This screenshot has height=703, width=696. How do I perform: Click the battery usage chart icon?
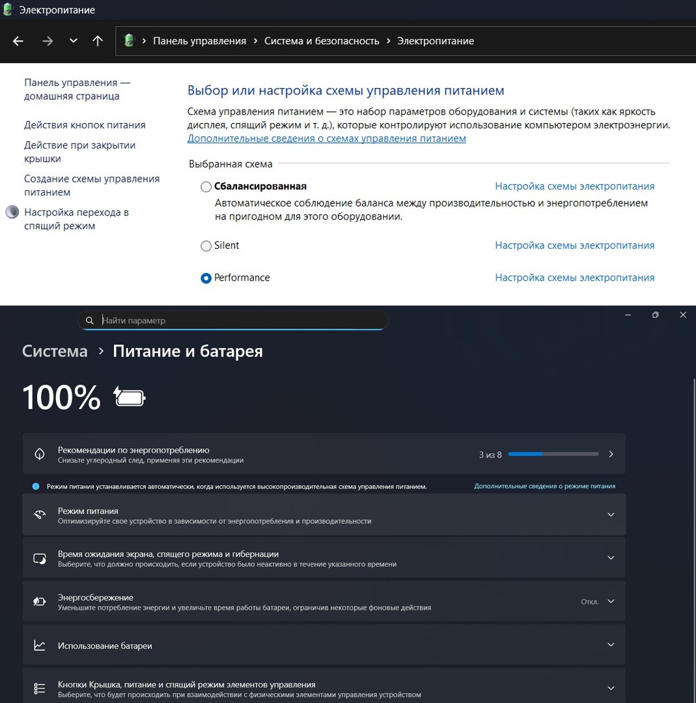coord(40,646)
